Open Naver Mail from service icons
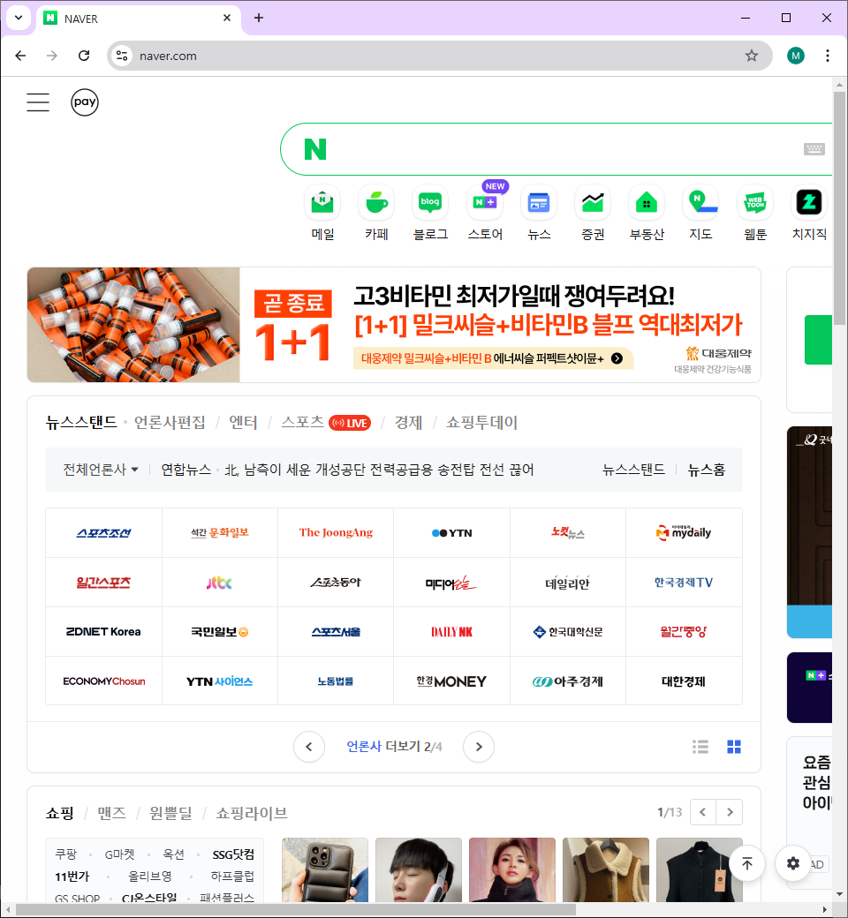Image resolution: width=848 pixels, height=918 pixels. (x=322, y=202)
